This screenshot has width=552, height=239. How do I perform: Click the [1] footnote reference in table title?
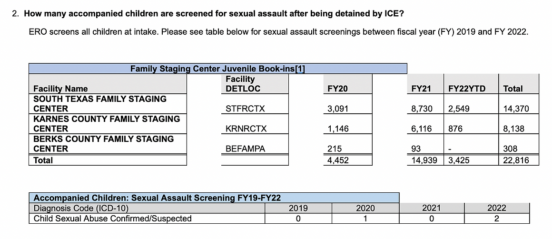(300, 69)
